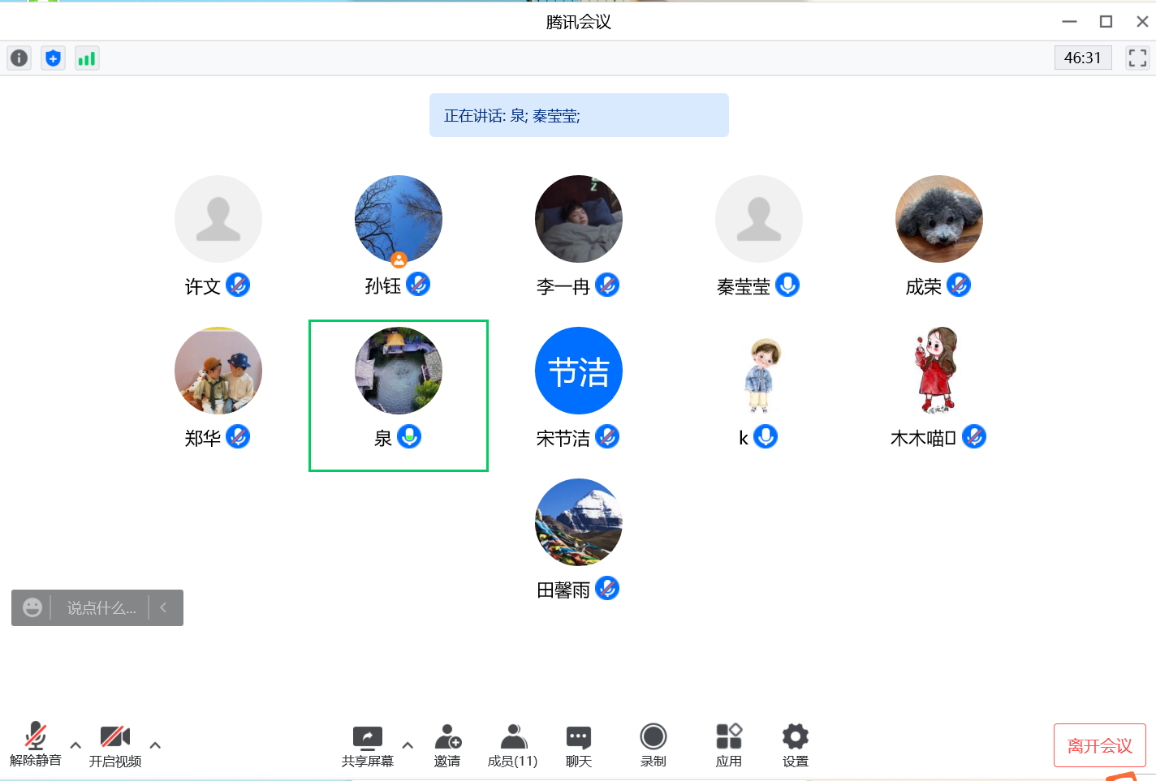
Task: Click 李一冉's muted microphone icon
Action: pyautogui.click(x=607, y=285)
